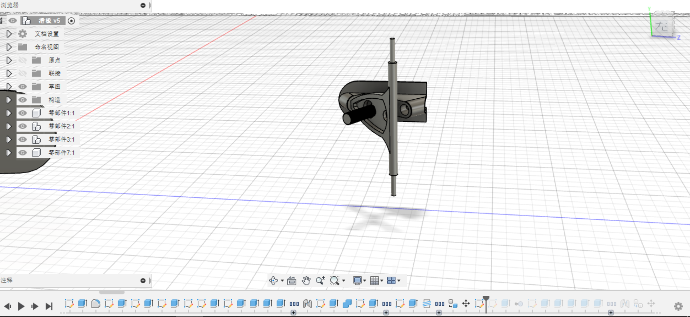The height and width of the screenshot is (317, 690).
Task: Select the active Move feature in timeline
Action: point(466,303)
